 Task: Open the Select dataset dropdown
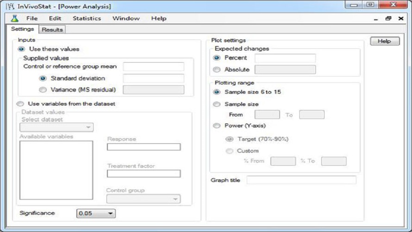pyautogui.click(x=56, y=127)
